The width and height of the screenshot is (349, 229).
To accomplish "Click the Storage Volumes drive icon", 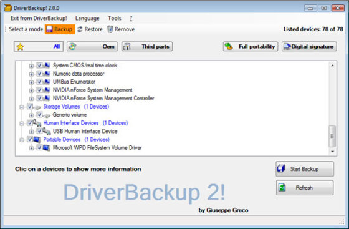I will (37, 107).
